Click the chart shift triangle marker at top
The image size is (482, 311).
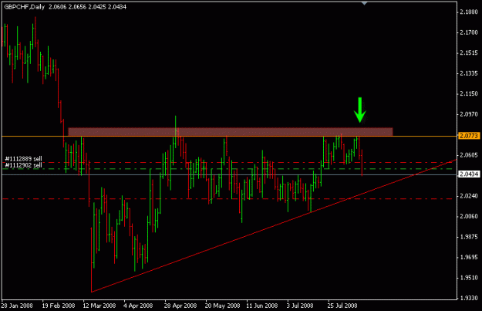click(x=364, y=3)
